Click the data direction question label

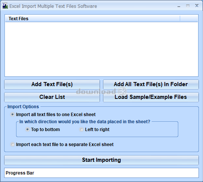85,122
